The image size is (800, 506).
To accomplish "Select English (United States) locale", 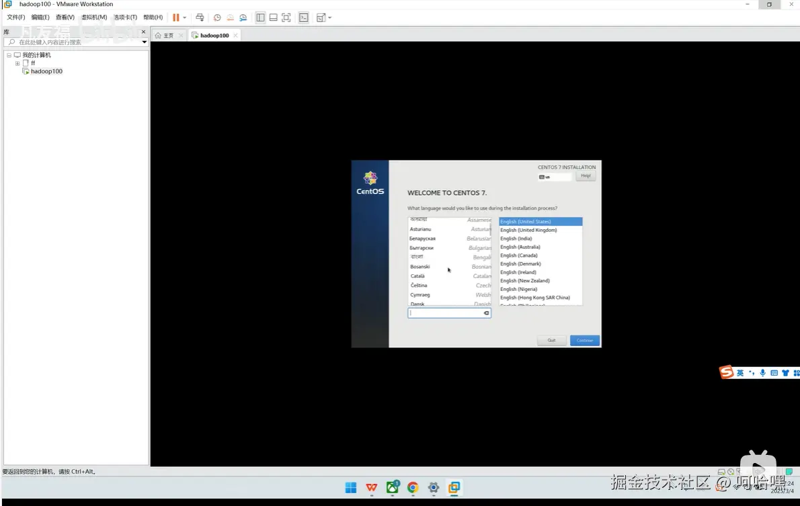I will (x=541, y=221).
